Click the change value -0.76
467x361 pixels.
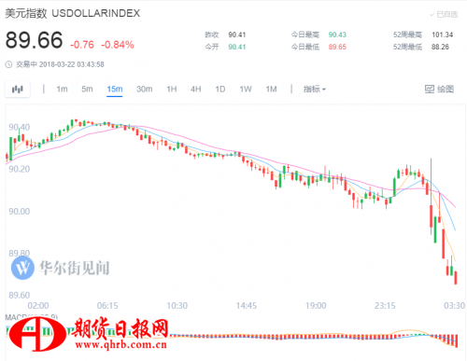[82, 45]
